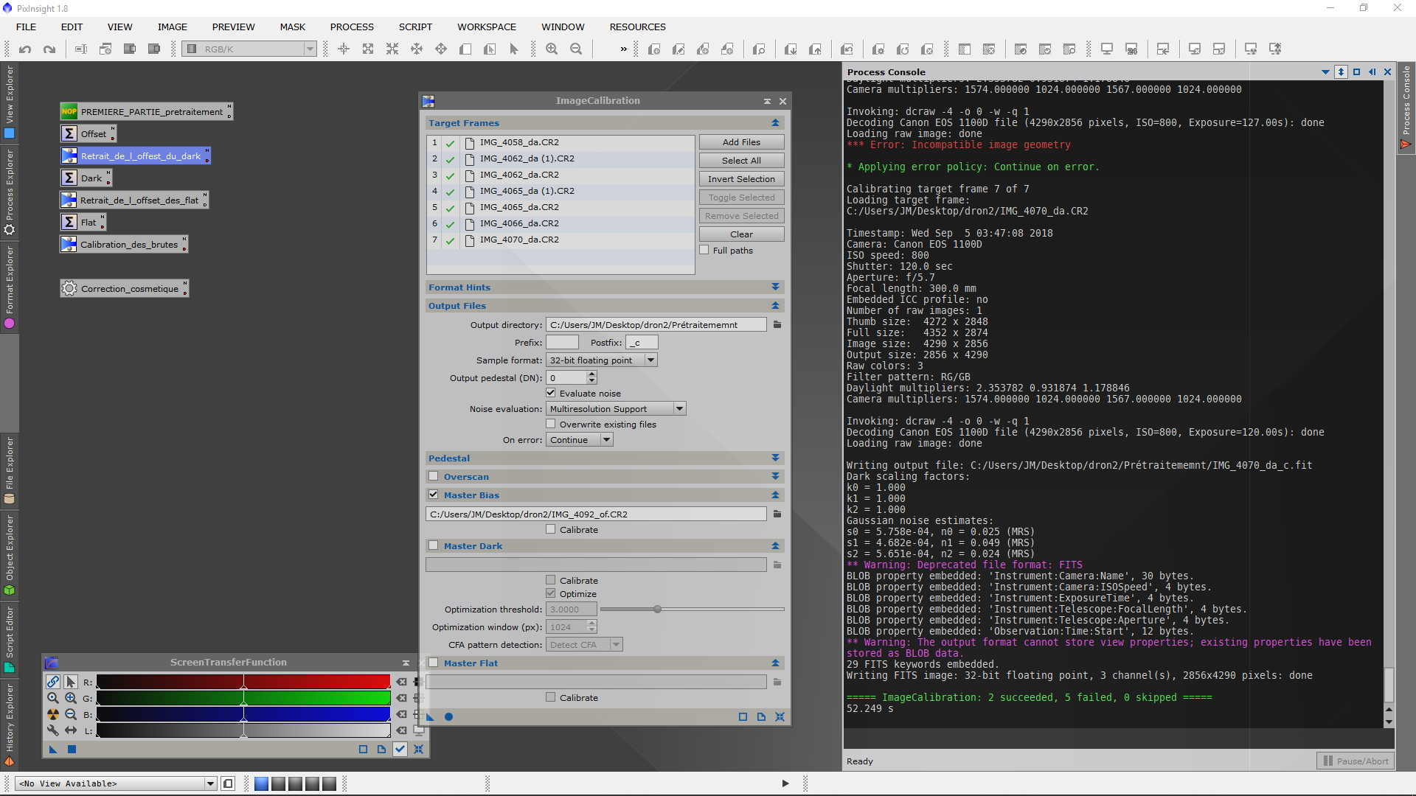Check Calibrate under Master Bias
The height and width of the screenshot is (796, 1416).
point(551,529)
